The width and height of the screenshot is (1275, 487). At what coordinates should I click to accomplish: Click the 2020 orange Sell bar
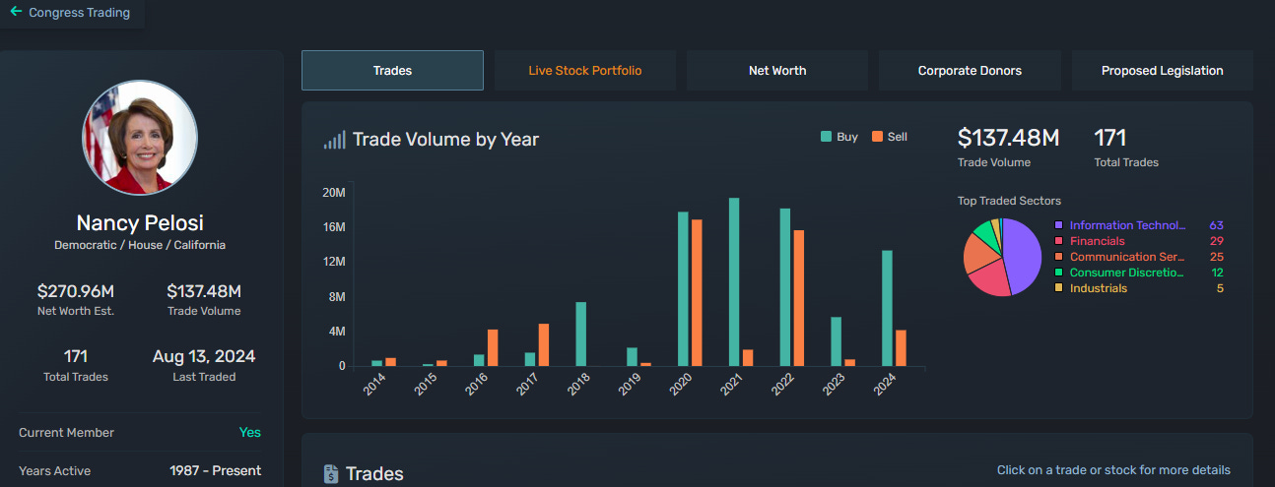(x=697, y=293)
